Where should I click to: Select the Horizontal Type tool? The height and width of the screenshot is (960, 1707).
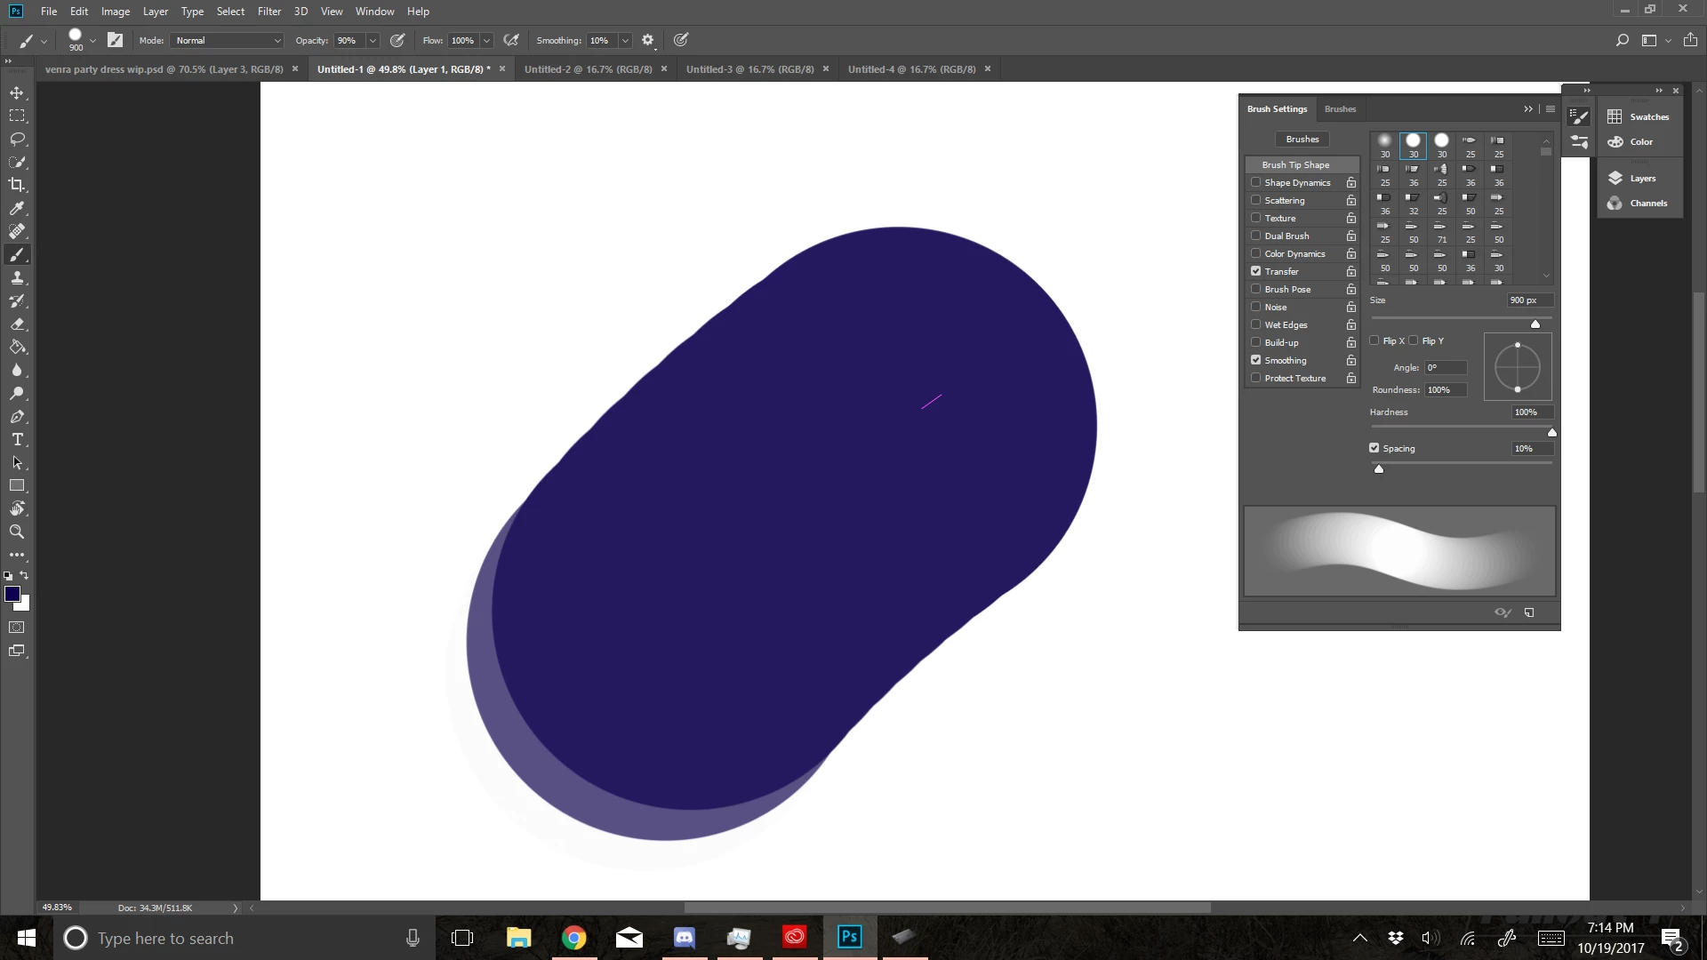click(17, 440)
